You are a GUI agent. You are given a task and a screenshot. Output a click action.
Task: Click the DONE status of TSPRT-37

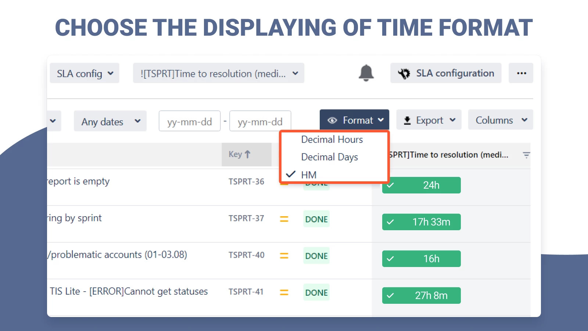click(x=316, y=219)
